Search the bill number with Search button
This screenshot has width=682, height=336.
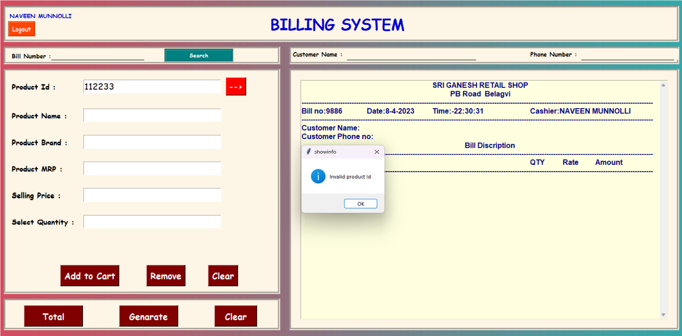point(199,55)
